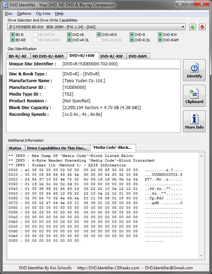The width and height of the screenshot is (212, 274).
Task: Toggle the DVD-RAM capability checkbox
Action: point(160,40)
